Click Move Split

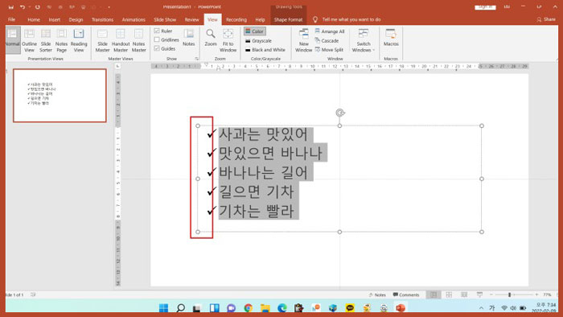click(x=329, y=50)
